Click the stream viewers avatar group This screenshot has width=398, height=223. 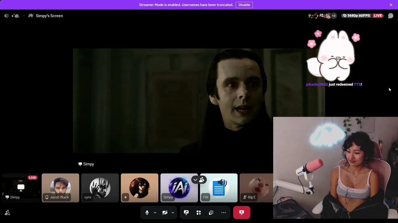pos(322,16)
